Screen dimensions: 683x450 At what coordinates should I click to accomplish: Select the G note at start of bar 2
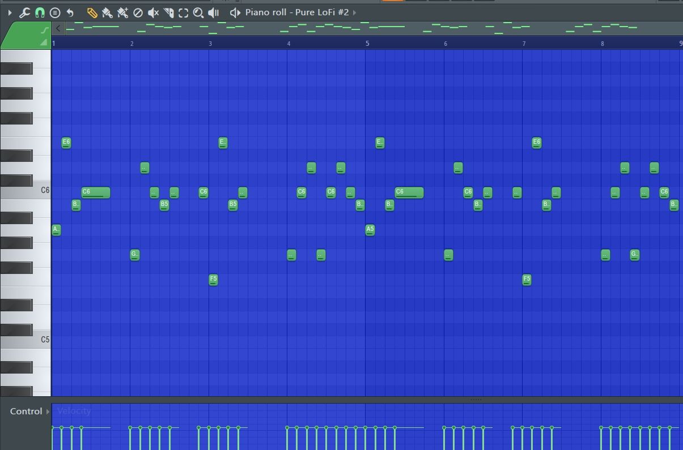point(135,255)
